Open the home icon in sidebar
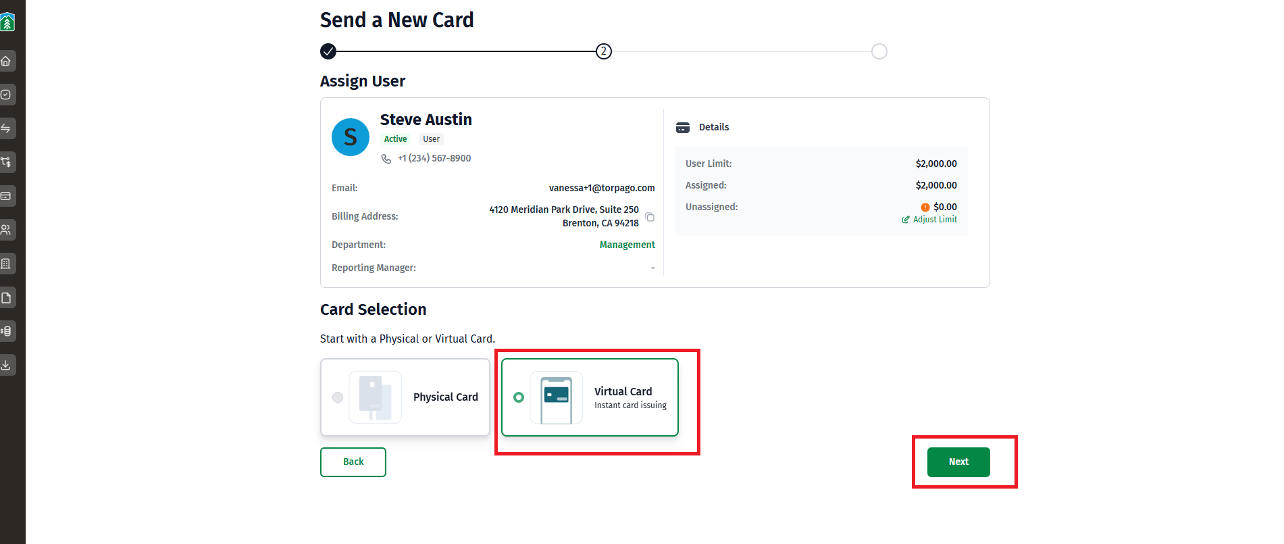This screenshot has height=544, width=1284. (x=6, y=61)
